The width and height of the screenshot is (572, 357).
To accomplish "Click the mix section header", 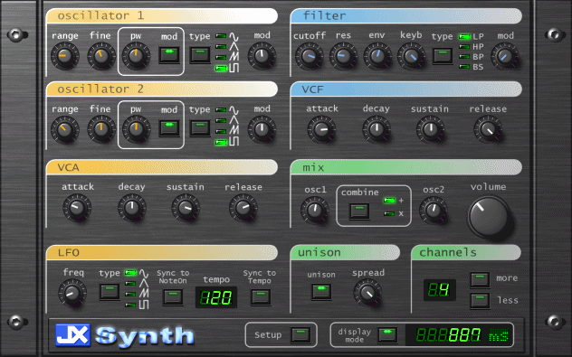I will click(x=406, y=167).
